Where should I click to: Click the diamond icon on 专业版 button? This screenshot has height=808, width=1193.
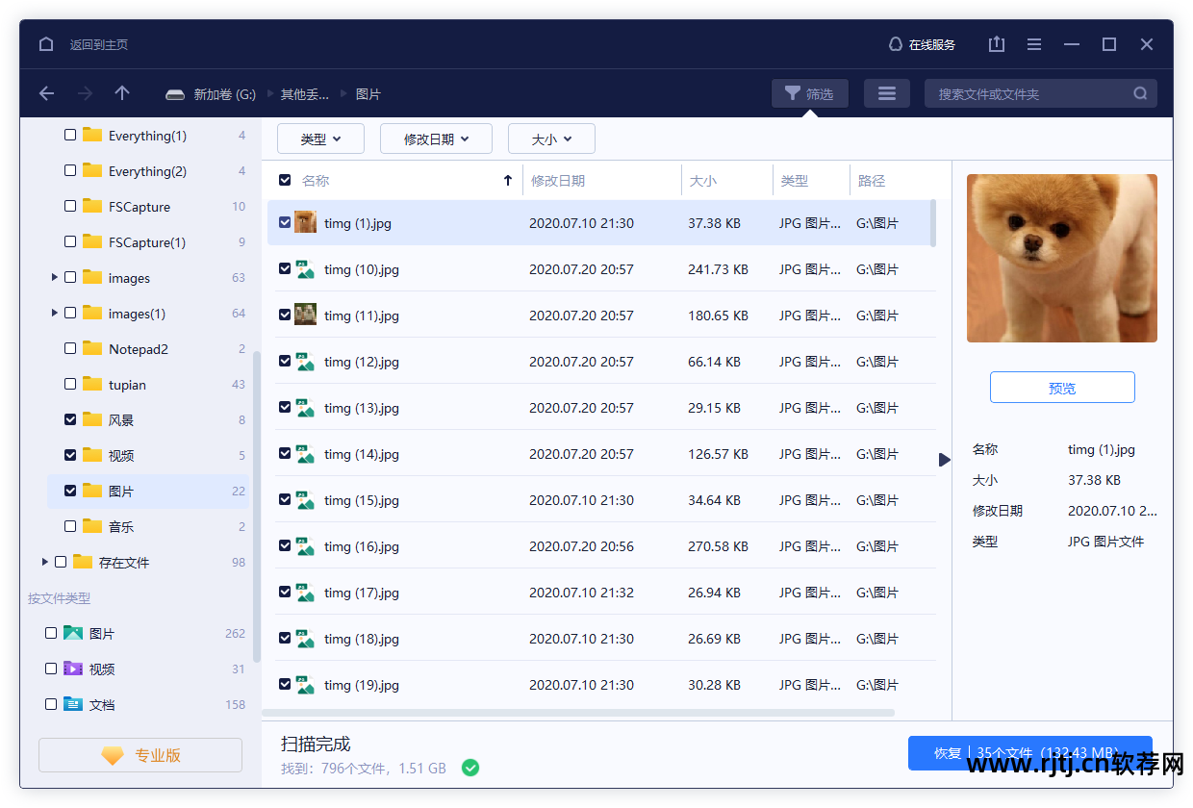(113, 755)
